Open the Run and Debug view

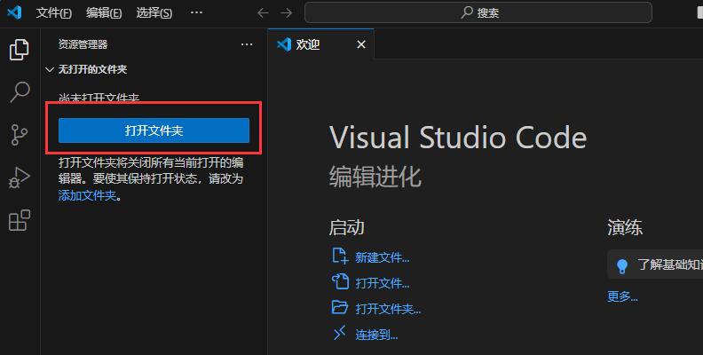click(19, 177)
